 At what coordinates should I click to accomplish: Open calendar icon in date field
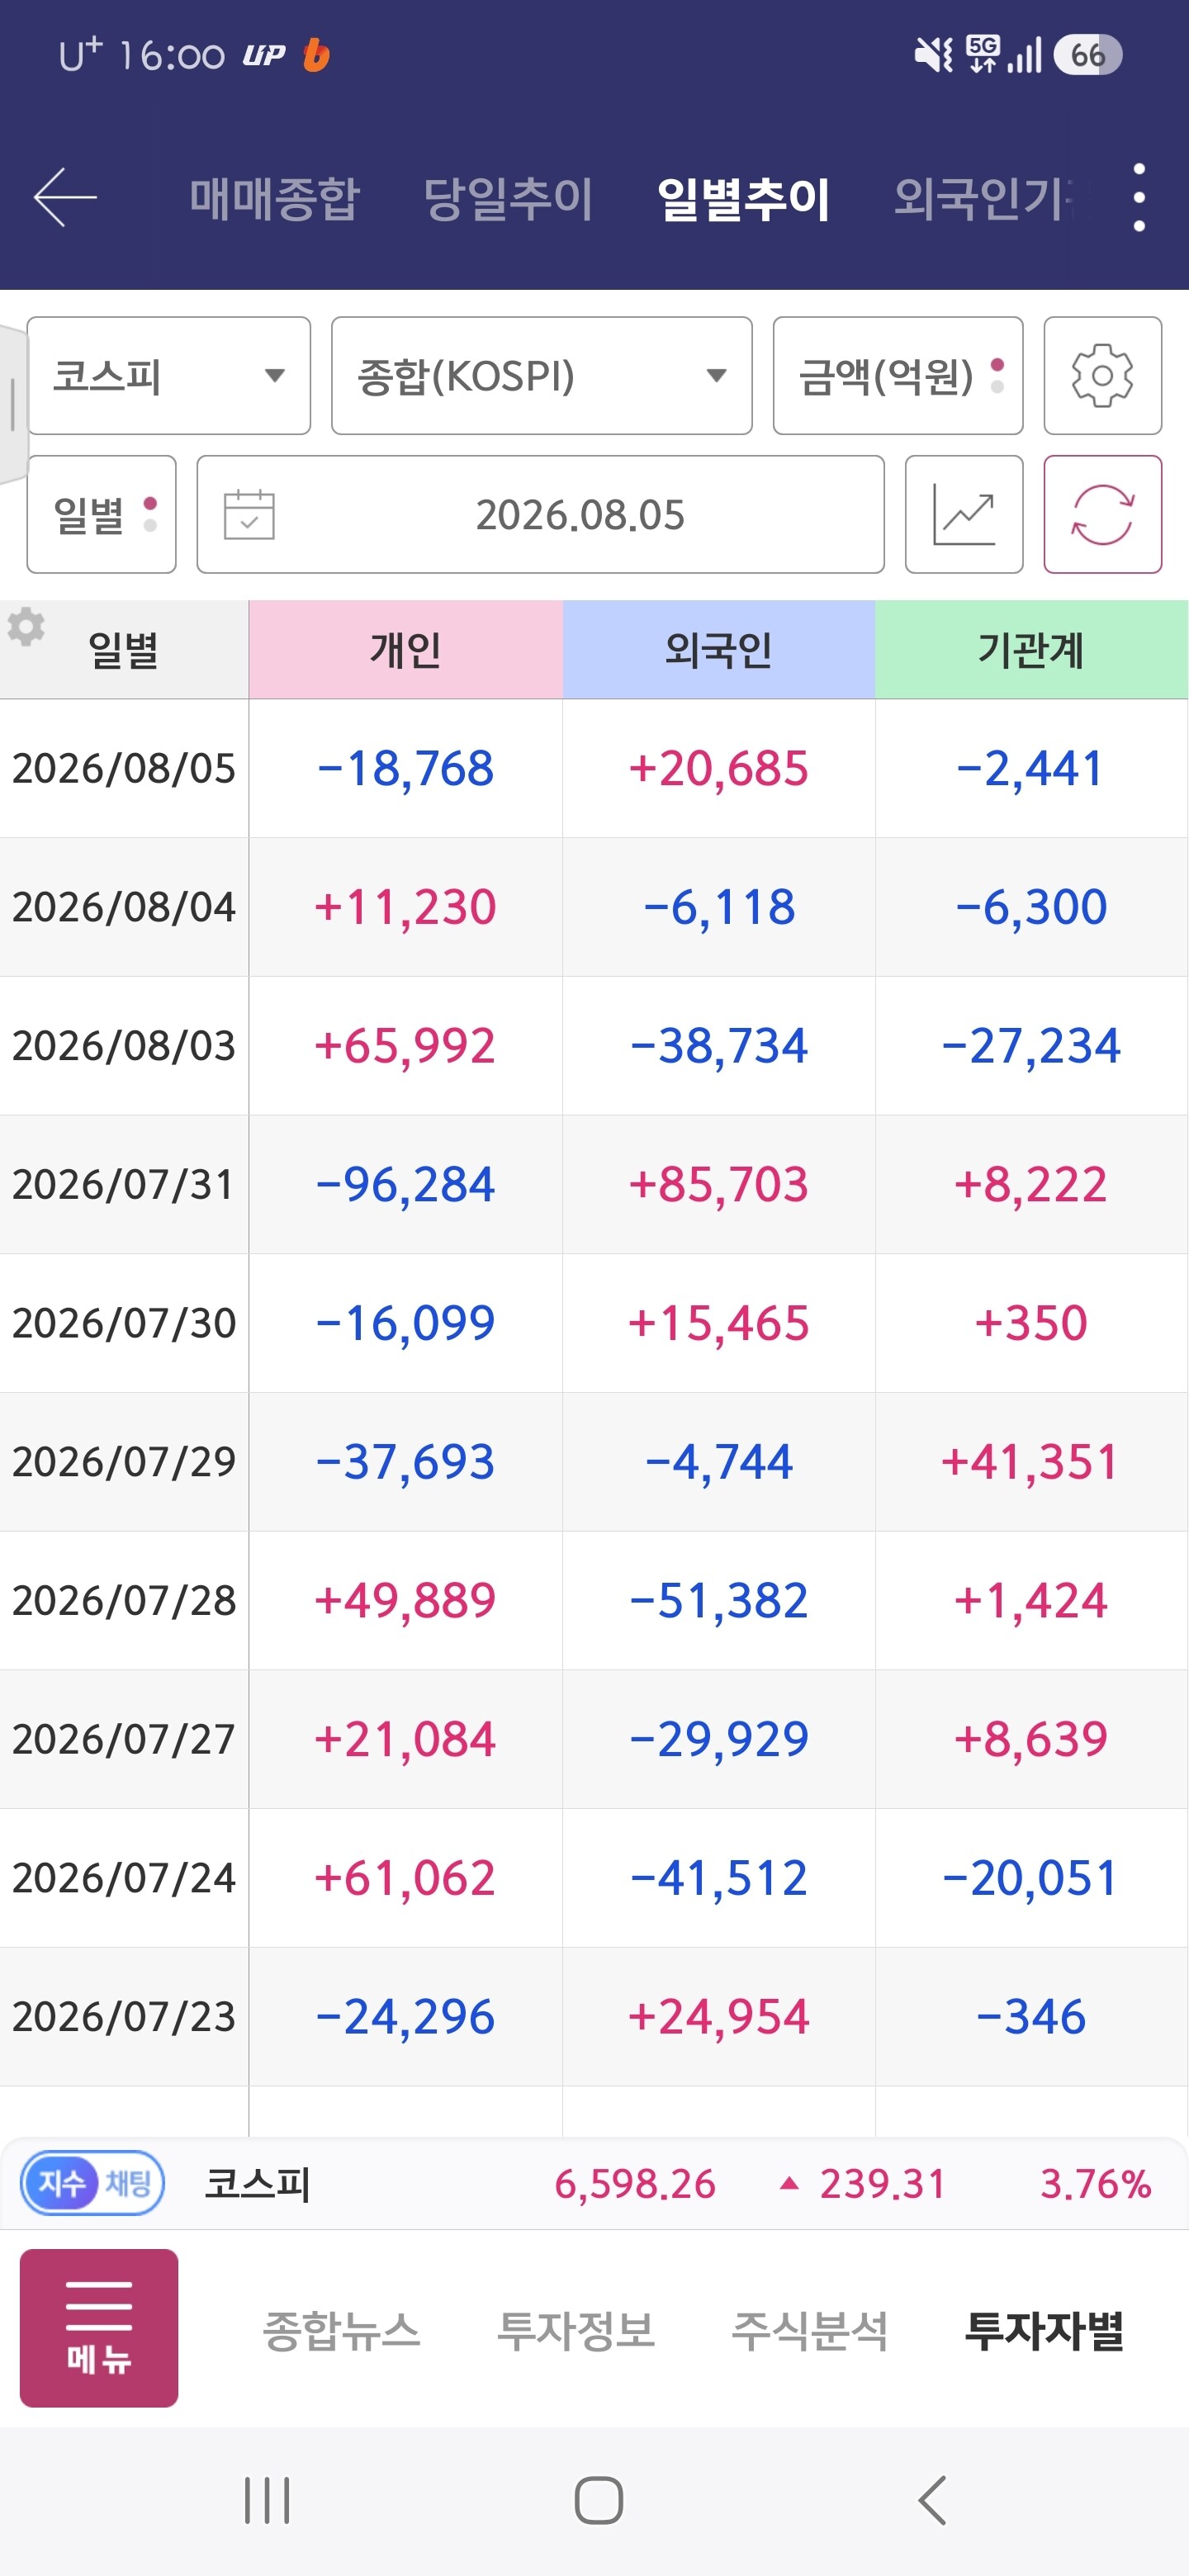[x=249, y=514]
